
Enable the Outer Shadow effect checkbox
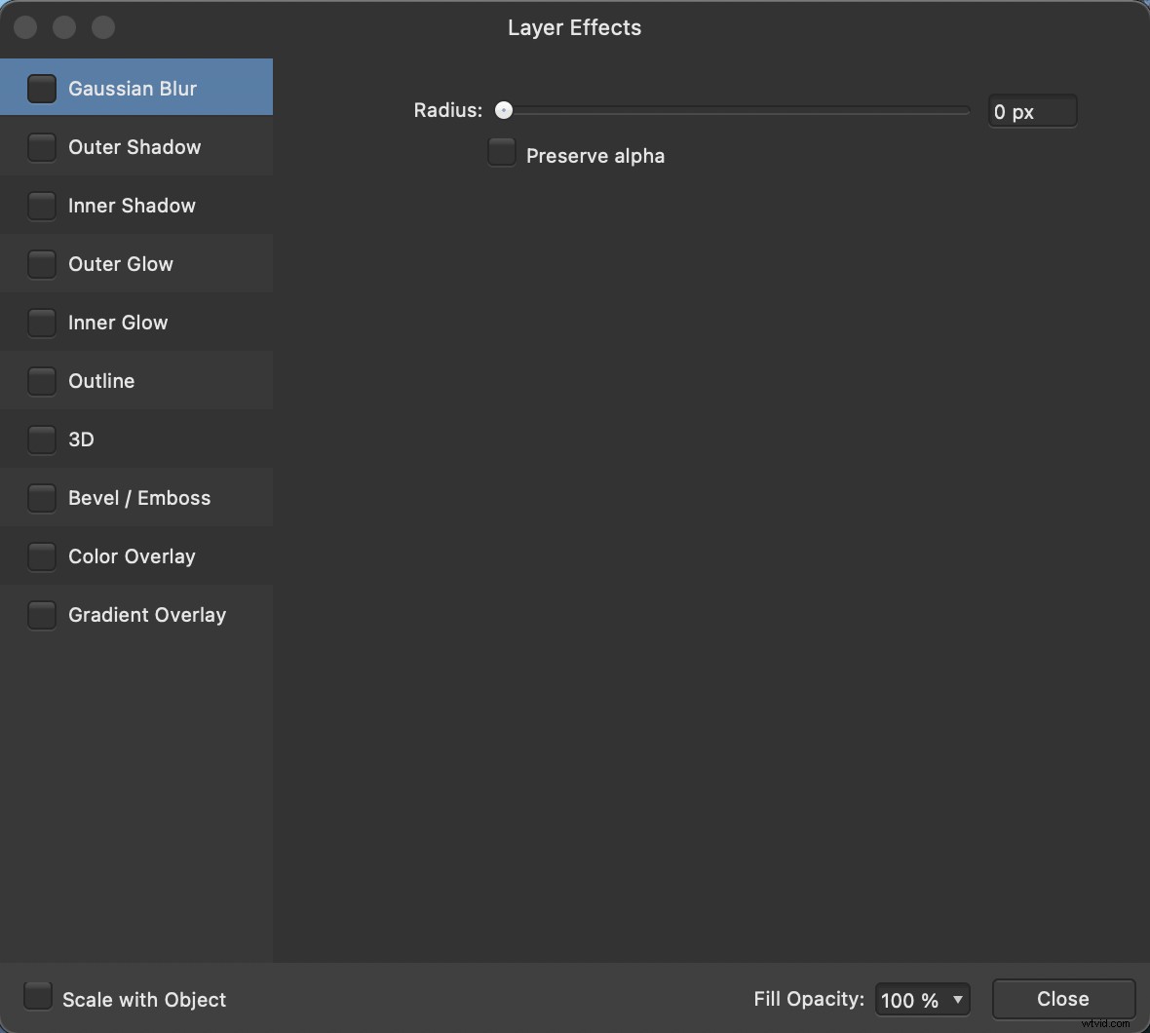pos(42,147)
